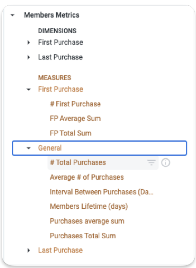Select Average # of Purchases measure
The image size is (196, 268).
(87, 177)
